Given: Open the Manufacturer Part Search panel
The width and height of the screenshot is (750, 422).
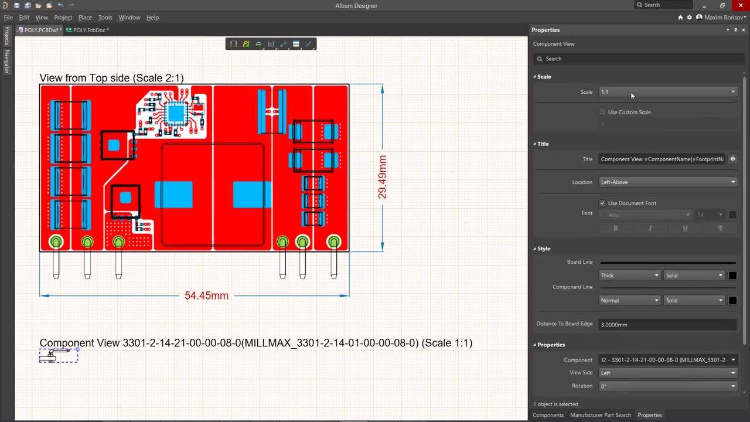Looking at the screenshot, I should [601, 415].
